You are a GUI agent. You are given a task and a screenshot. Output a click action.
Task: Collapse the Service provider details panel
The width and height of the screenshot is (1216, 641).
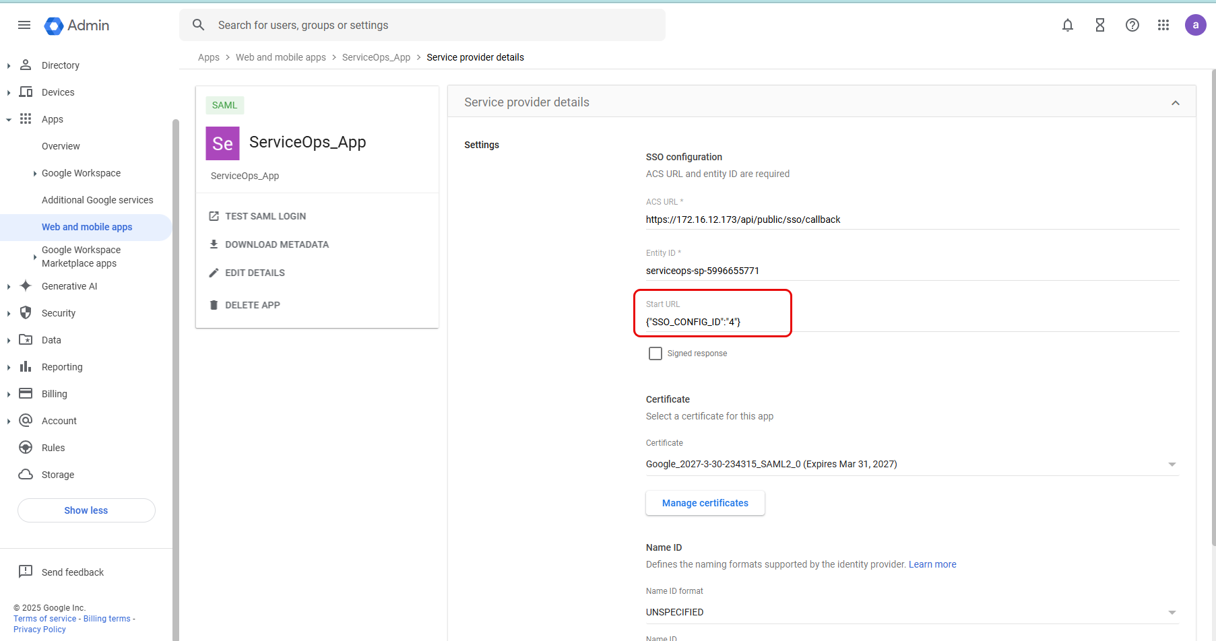pos(1175,103)
